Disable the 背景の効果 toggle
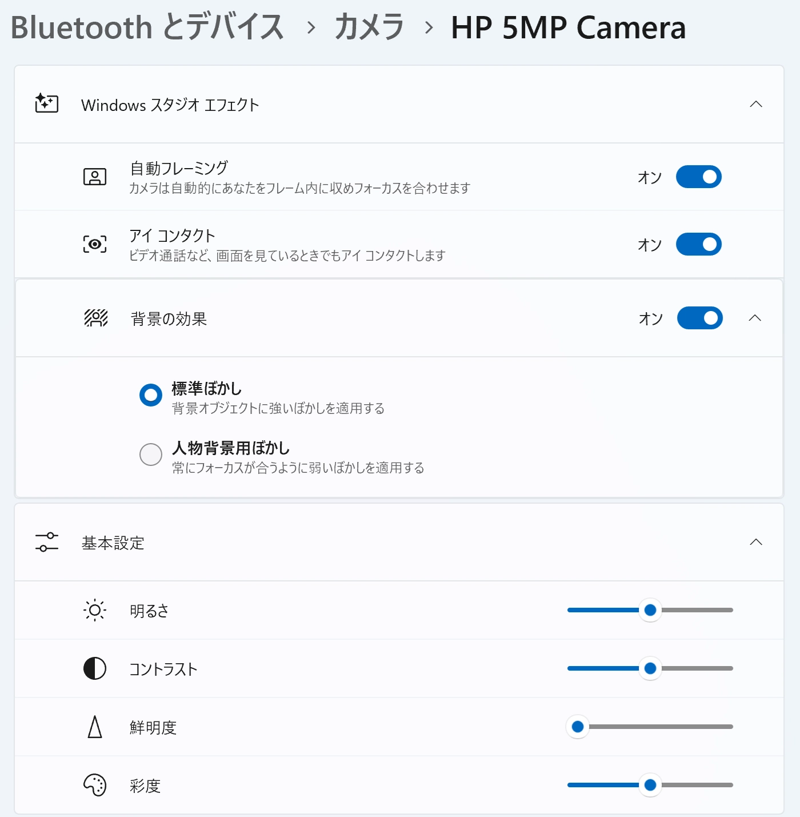The width and height of the screenshot is (800, 817). pos(700,318)
